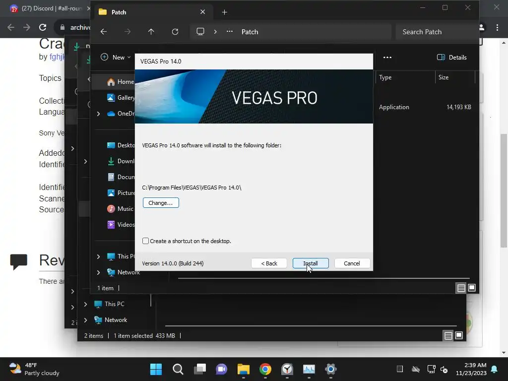Open File Explorer from taskbar
The width and height of the screenshot is (508, 381).
pos(243,369)
